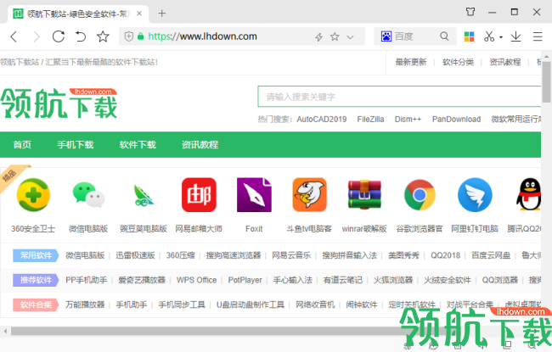Image resolution: width=552 pixels, height=352 pixels.
Task: Select 首页 in the green nav bar
Action: pyautogui.click(x=22, y=144)
